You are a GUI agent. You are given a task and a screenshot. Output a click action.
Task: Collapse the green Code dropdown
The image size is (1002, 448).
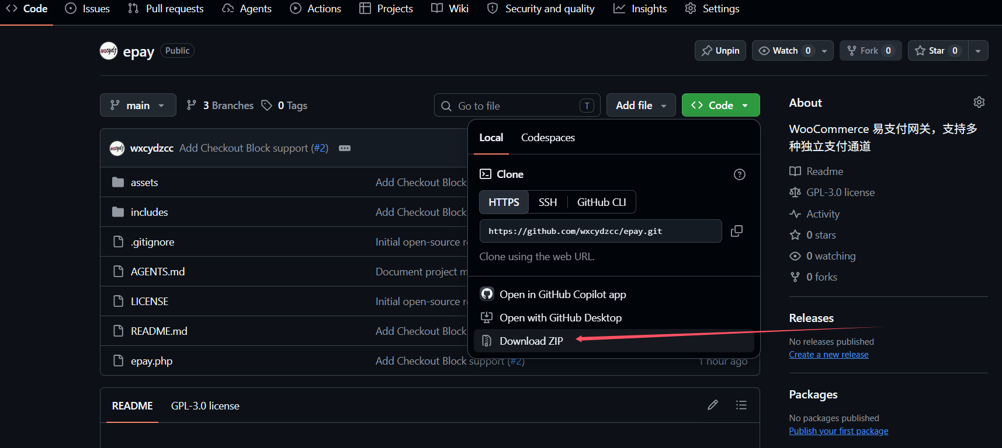click(x=721, y=105)
